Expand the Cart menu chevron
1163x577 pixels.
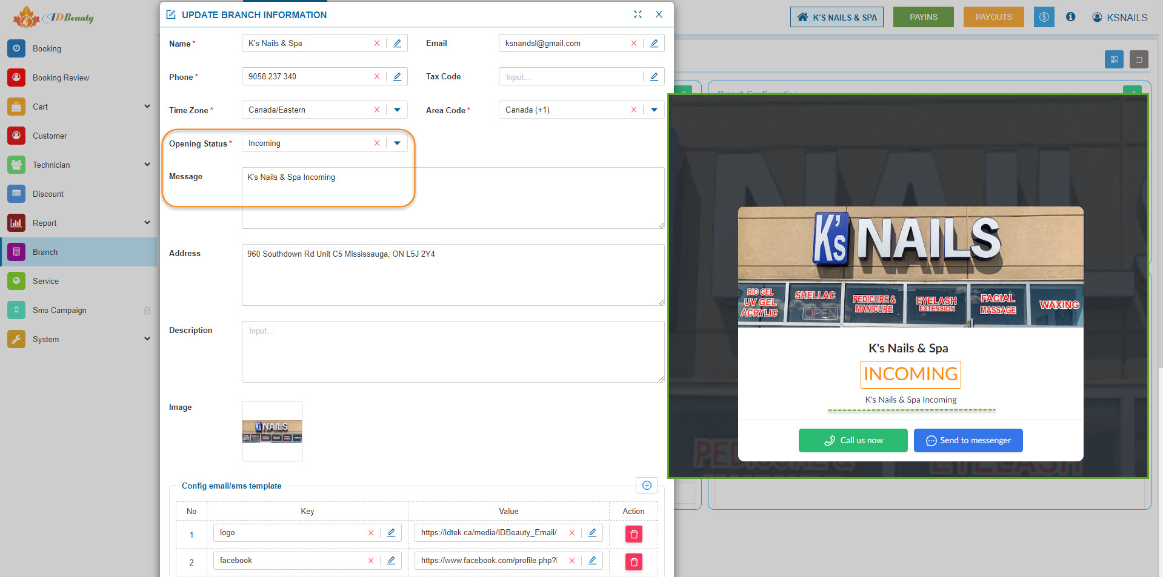(x=147, y=106)
